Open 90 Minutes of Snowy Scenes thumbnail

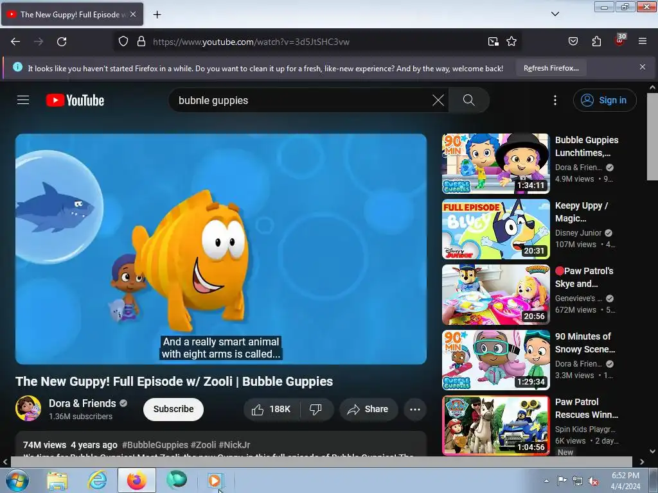click(496, 360)
